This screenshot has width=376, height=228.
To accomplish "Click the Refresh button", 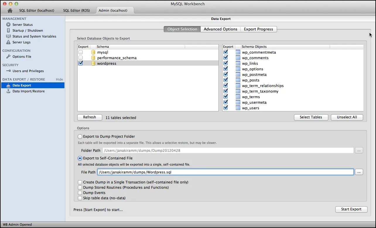I will (90, 117).
